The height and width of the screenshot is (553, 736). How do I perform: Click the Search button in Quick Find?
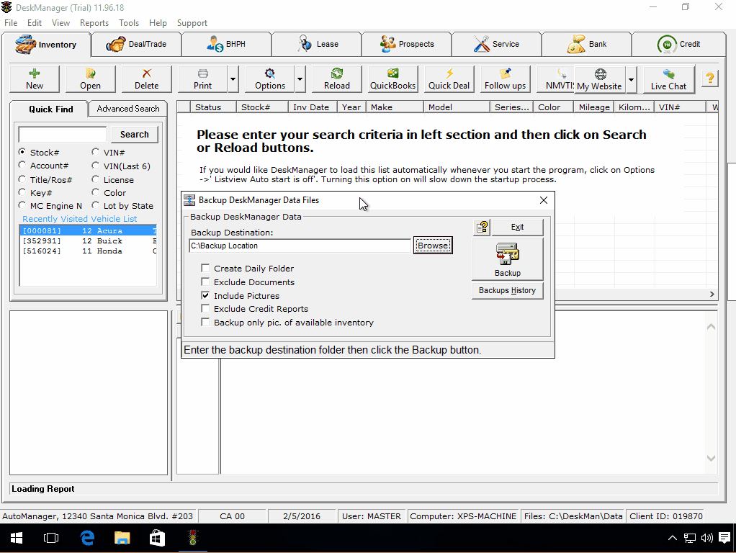pos(134,134)
